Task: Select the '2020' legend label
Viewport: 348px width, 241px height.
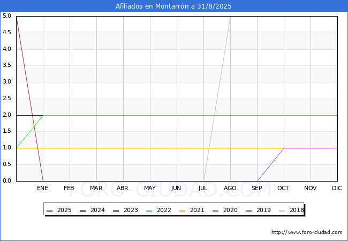Action: 230,210
